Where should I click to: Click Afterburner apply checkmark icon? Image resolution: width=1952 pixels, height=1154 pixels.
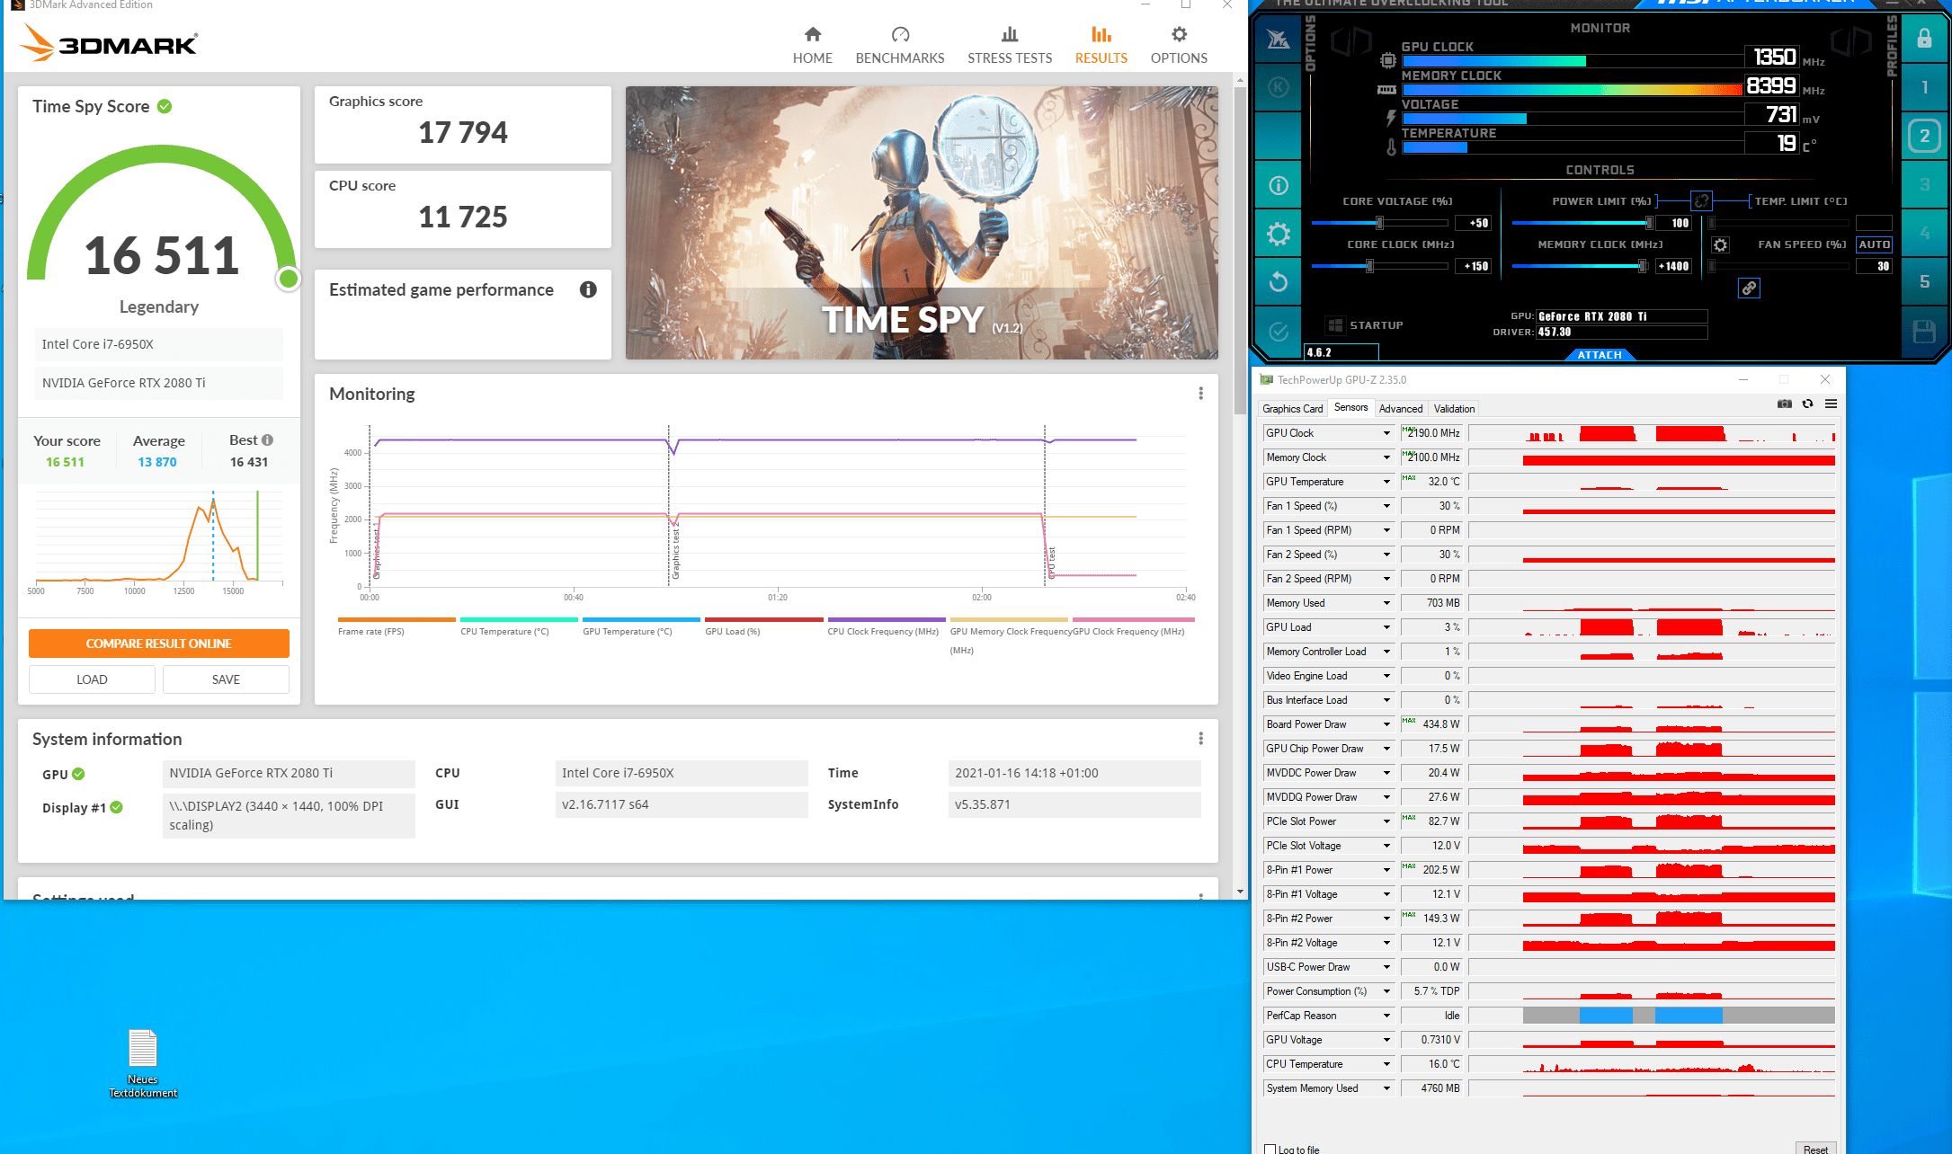[x=1278, y=332]
